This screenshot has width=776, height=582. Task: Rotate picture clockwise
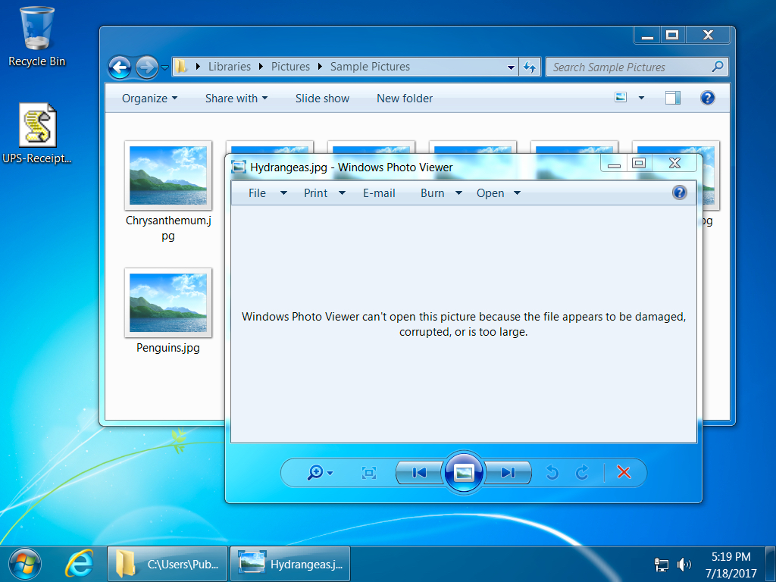tap(583, 473)
